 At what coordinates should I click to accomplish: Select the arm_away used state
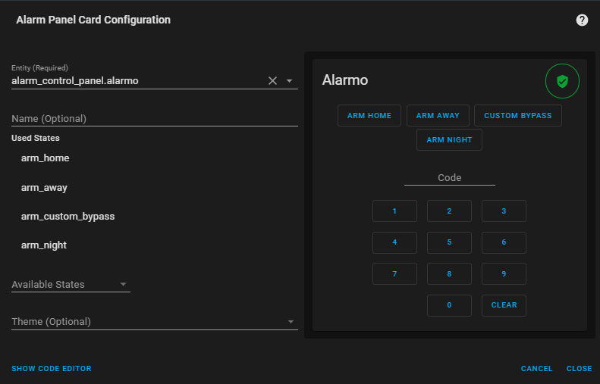point(44,188)
